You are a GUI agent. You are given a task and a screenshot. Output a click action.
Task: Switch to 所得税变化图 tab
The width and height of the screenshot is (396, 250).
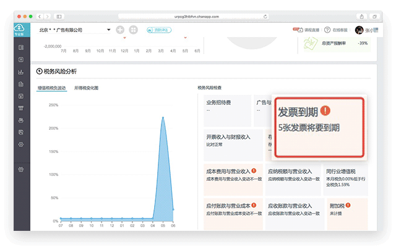click(86, 88)
